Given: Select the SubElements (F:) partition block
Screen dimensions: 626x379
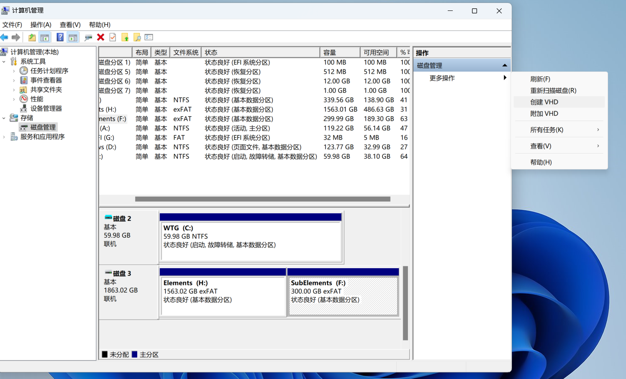Looking at the screenshot, I should (343, 292).
